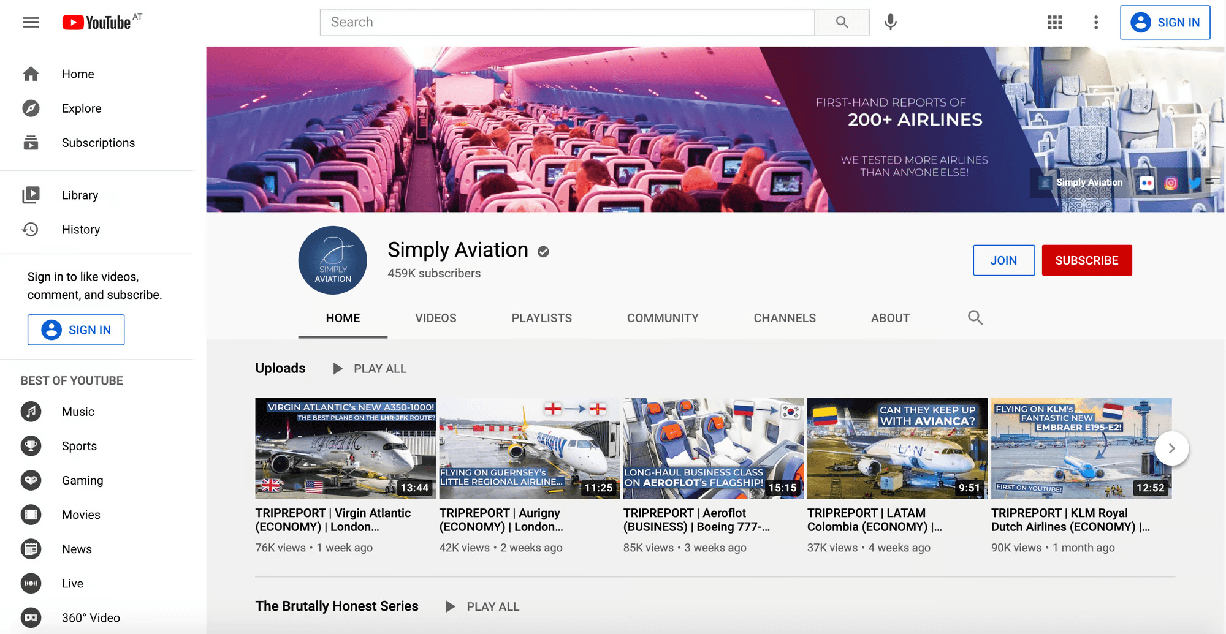1226x634 pixels.
Task: Switch to the VIDEOS tab
Action: click(436, 318)
